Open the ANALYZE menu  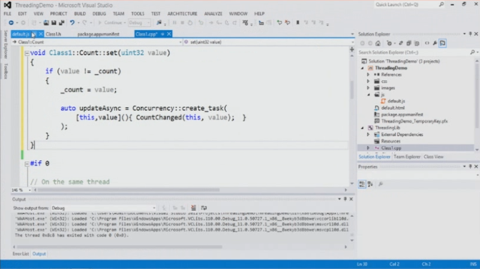pyautogui.click(x=214, y=14)
